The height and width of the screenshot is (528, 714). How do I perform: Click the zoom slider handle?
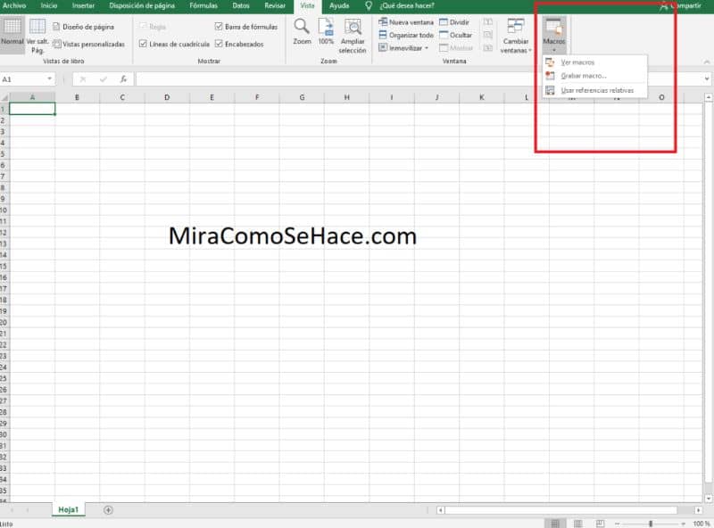click(x=651, y=524)
